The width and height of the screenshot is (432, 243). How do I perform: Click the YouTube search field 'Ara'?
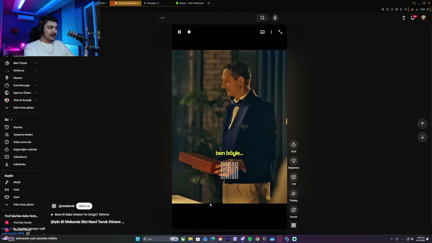pyautogui.click(x=207, y=18)
